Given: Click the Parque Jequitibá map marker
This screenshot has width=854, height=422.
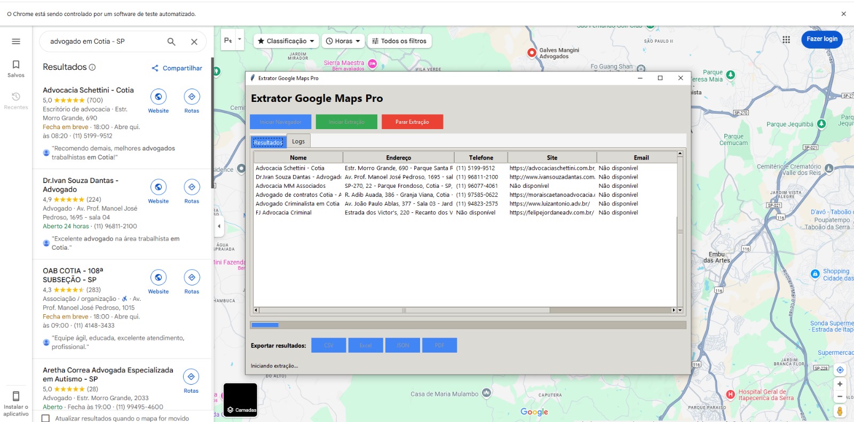Looking at the screenshot, I should tap(821, 124).
